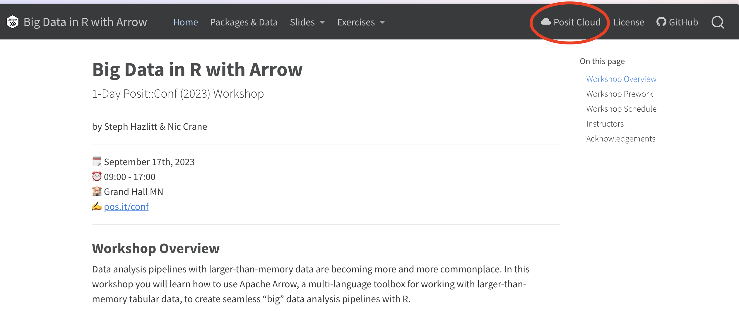
Task: Click the Arrow hexagon logo icon
Action: point(13,22)
